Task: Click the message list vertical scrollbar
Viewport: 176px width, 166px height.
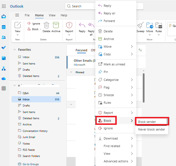Action: 144,88
